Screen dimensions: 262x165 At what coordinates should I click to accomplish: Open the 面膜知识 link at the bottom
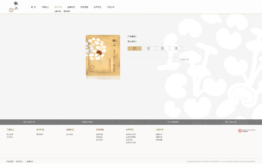pyautogui.click(x=30, y=162)
